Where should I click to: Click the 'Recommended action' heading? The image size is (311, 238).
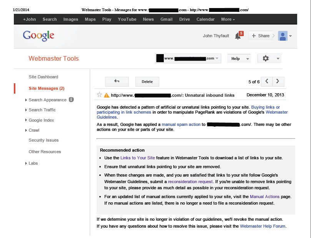tap(122, 150)
